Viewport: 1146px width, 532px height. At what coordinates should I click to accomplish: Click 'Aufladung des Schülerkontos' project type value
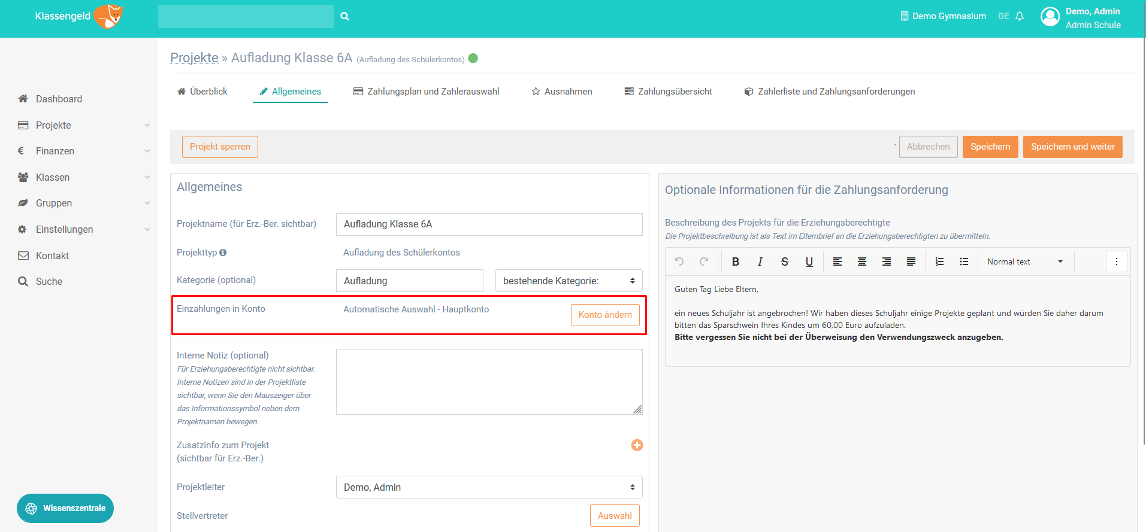coord(401,253)
